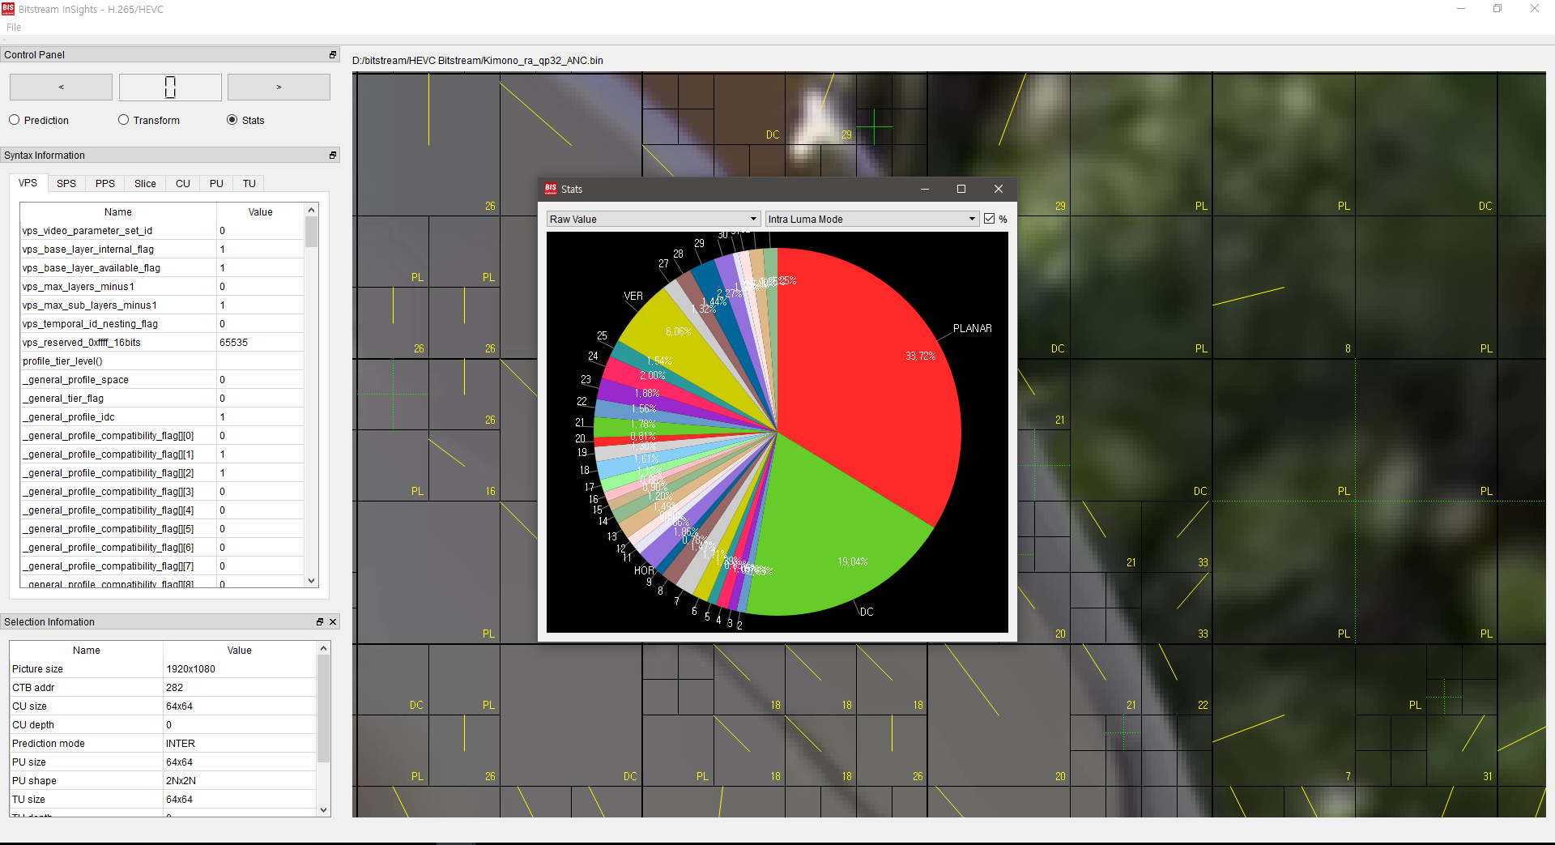
Task: Switch to the TU tab
Action: click(249, 184)
